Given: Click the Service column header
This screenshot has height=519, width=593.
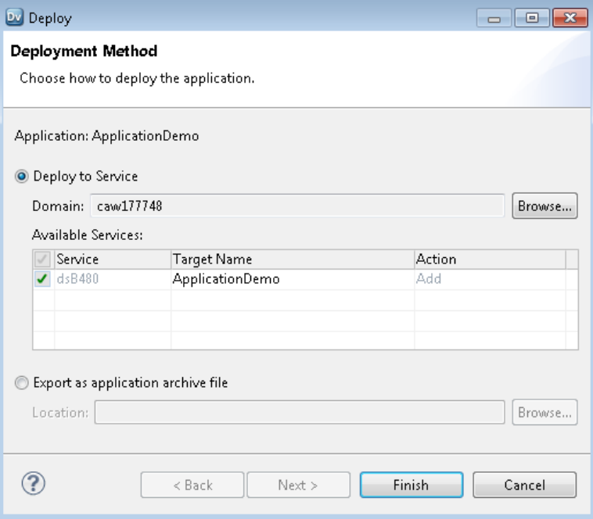Looking at the screenshot, I should [112, 259].
